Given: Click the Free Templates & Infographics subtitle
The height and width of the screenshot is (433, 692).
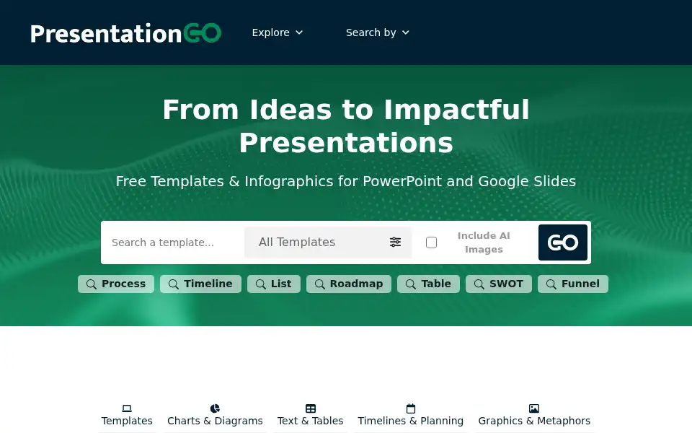Looking at the screenshot, I should (x=346, y=181).
